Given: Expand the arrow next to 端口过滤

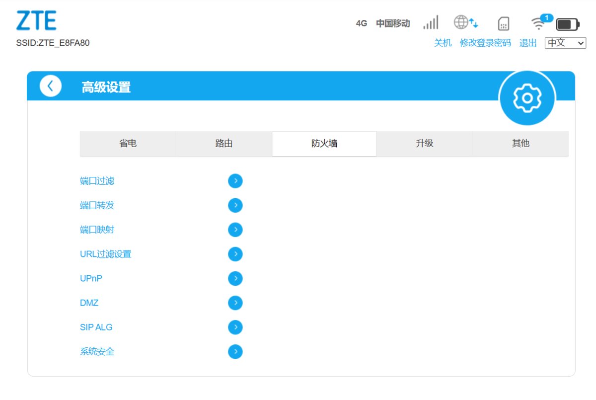Looking at the screenshot, I should 235,181.
